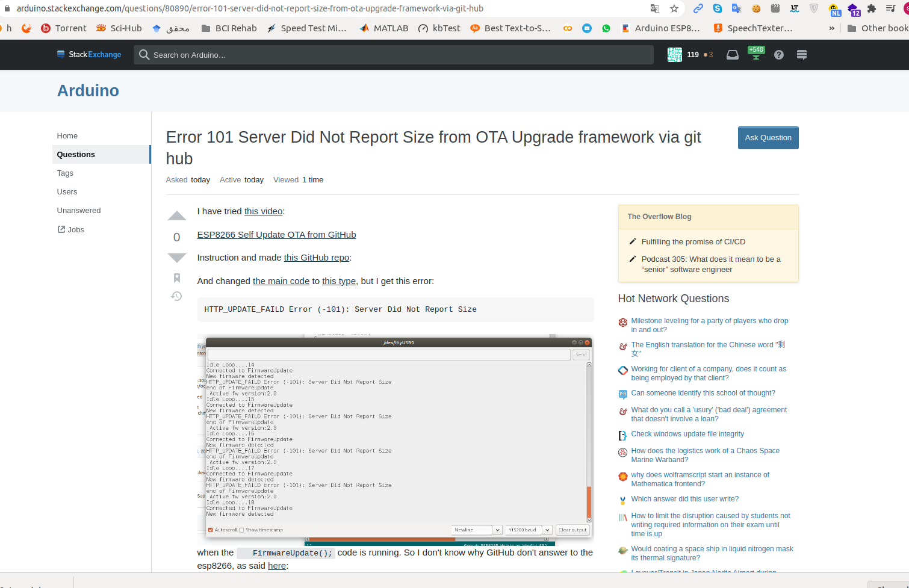Open the LanguageTool extension icon
Screen dimensions: 909x588
(x=795, y=8)
